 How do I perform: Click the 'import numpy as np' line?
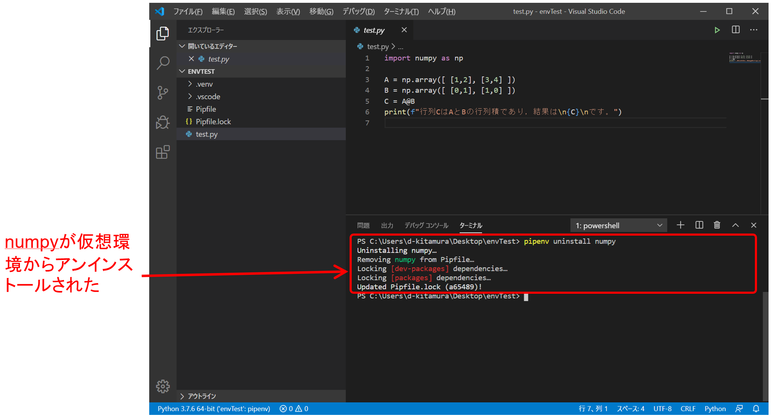point(424,58)
